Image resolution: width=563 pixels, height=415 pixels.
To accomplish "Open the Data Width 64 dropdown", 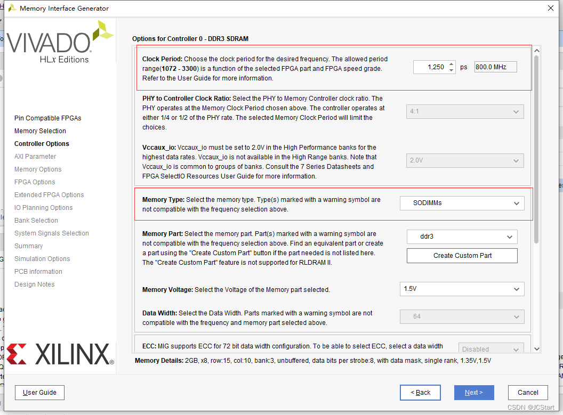I will click(462, 317).
